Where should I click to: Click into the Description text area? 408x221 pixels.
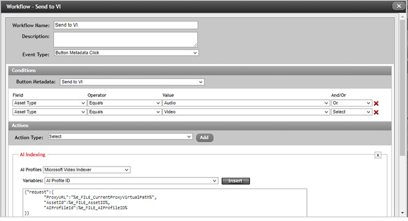(126, 40)
